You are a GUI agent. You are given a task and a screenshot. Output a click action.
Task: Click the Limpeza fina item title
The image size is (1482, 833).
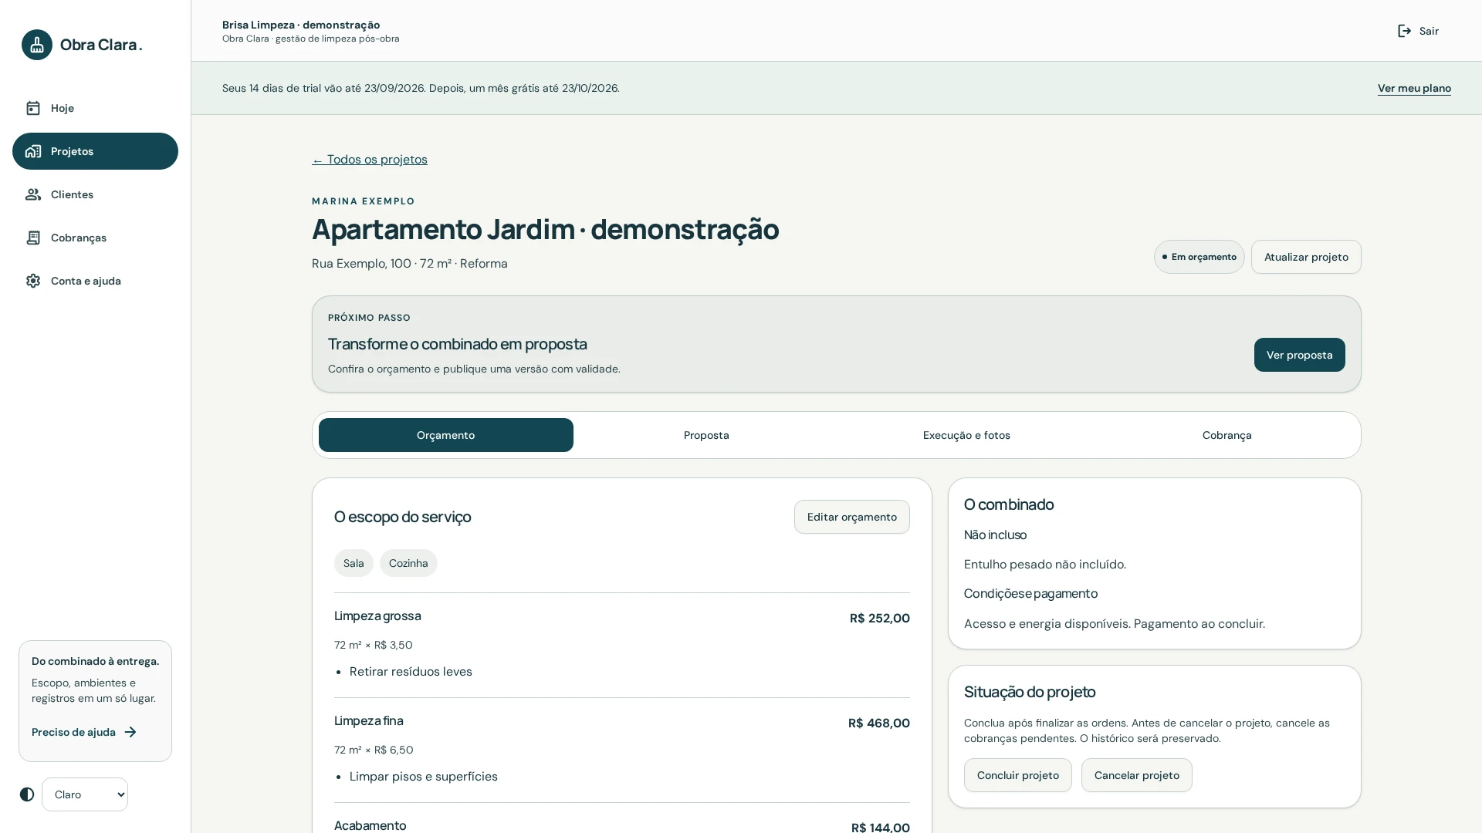(369, 720)
